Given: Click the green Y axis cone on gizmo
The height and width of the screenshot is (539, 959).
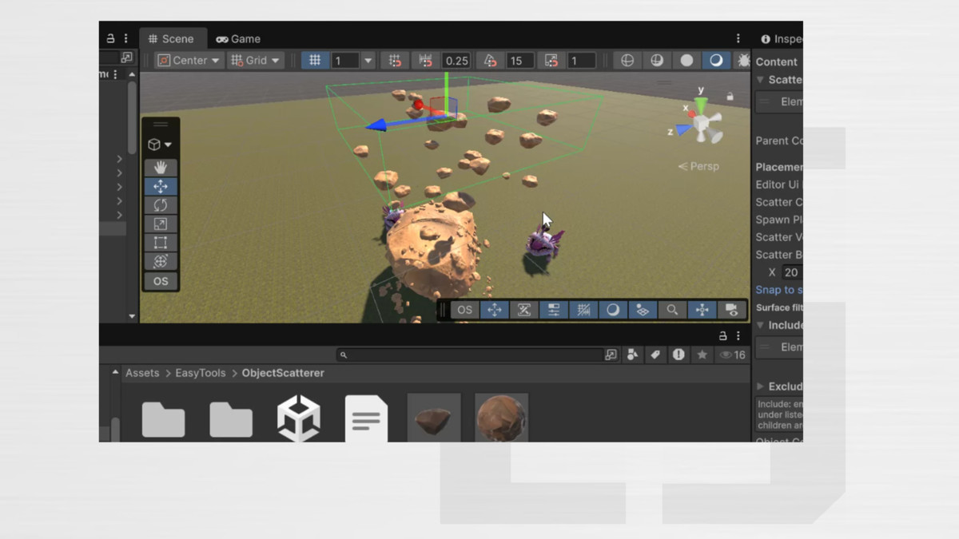Looking at the screenshot, I should (x=701, y=105).
